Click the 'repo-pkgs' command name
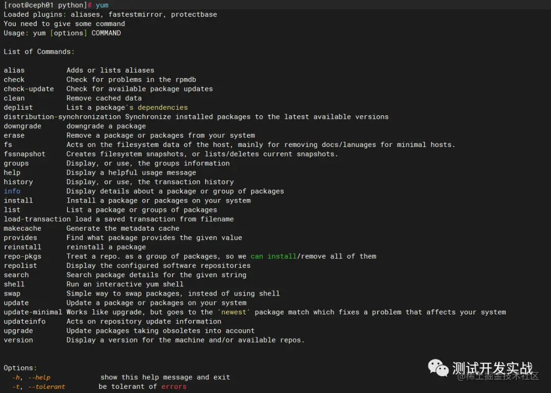This screenshot has width=551, height=393. pos(22,257)
